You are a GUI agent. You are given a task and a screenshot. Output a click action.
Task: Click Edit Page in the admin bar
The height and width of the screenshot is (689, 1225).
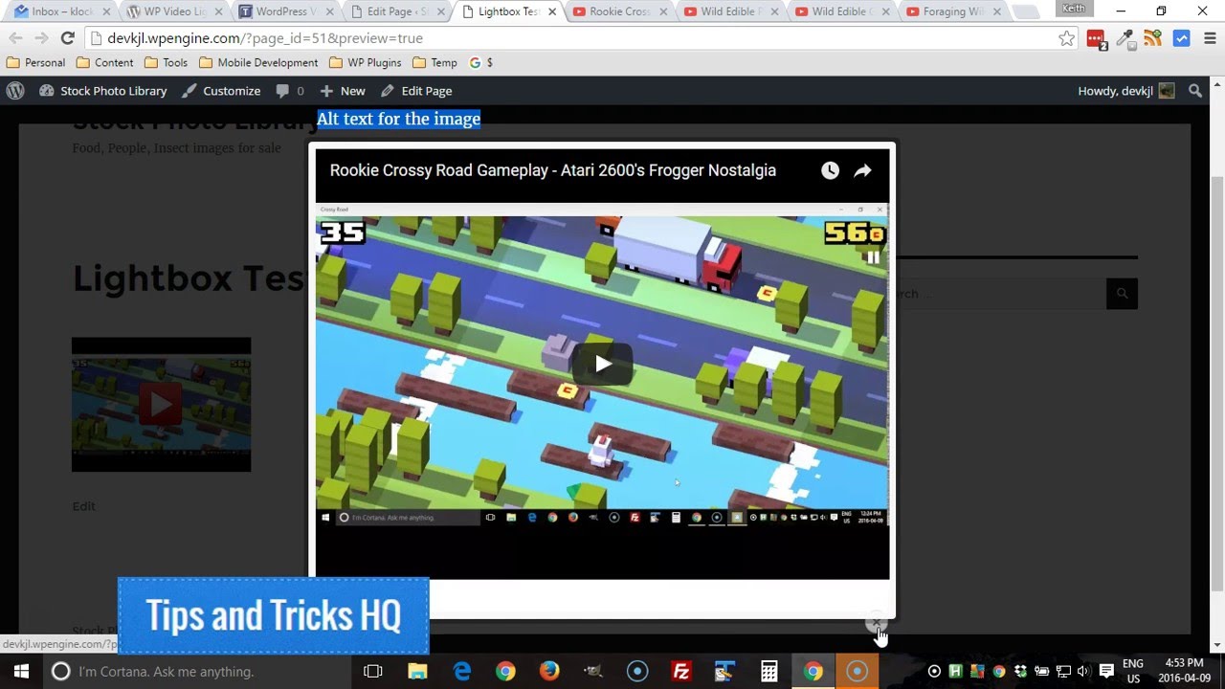416,91
